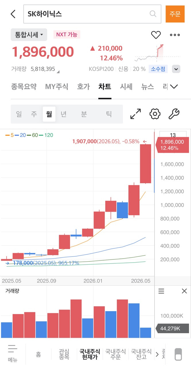The height and width of the screenshot is (371, 191).
Task: Tap the 거래량 5,818,395 value
Action: tap(43, 69)
